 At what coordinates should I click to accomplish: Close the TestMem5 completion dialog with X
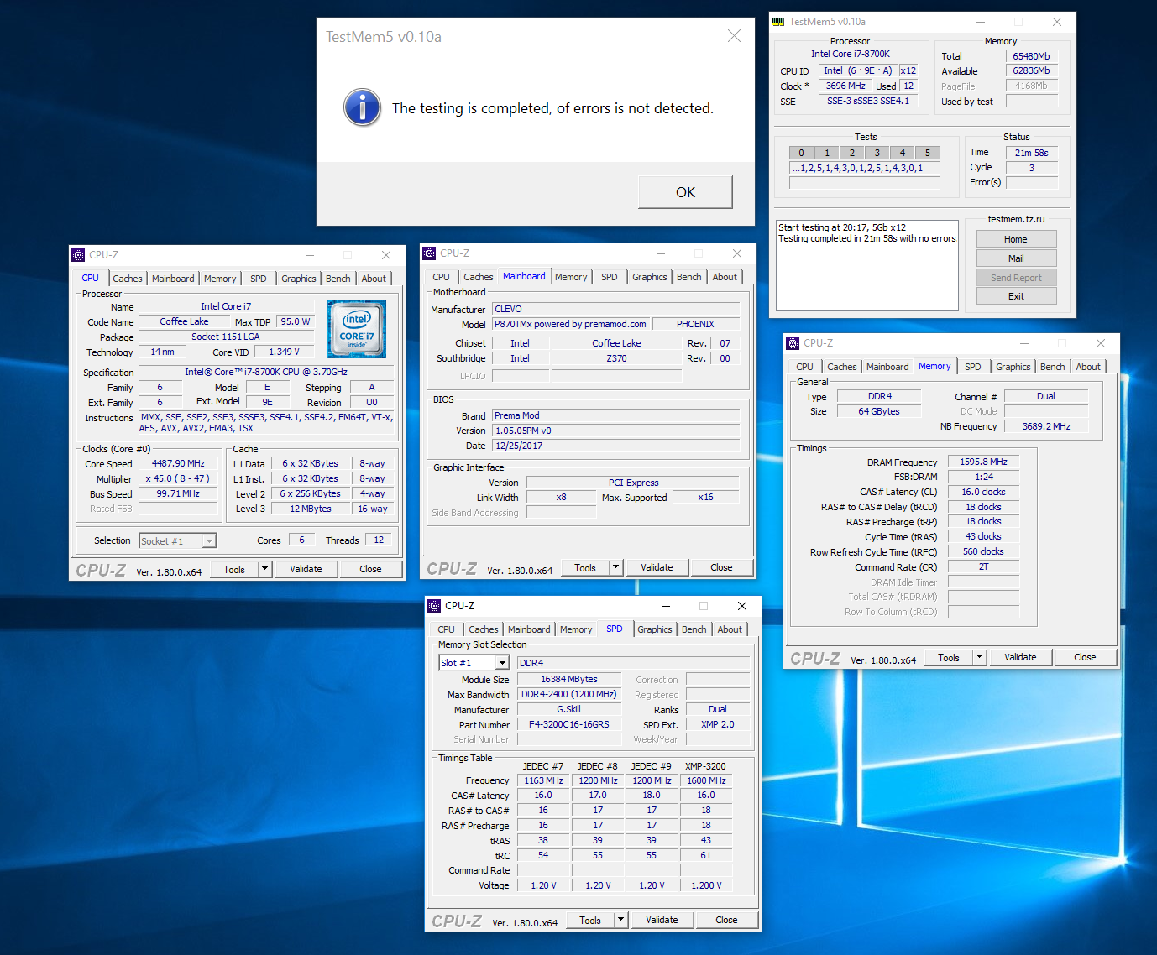[734, 36]
